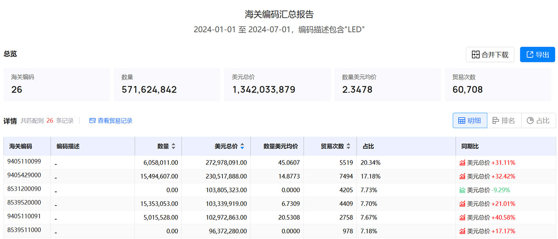Select customs code 9405110099
Screen dimensions: 558x239
[24, 161]
